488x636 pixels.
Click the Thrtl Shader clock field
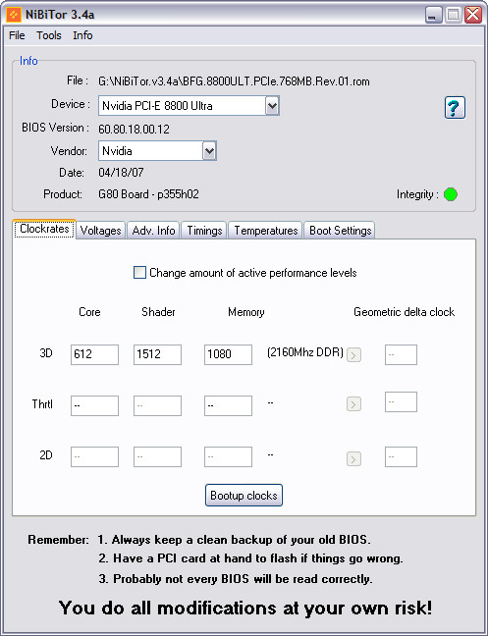click(157, 405)
